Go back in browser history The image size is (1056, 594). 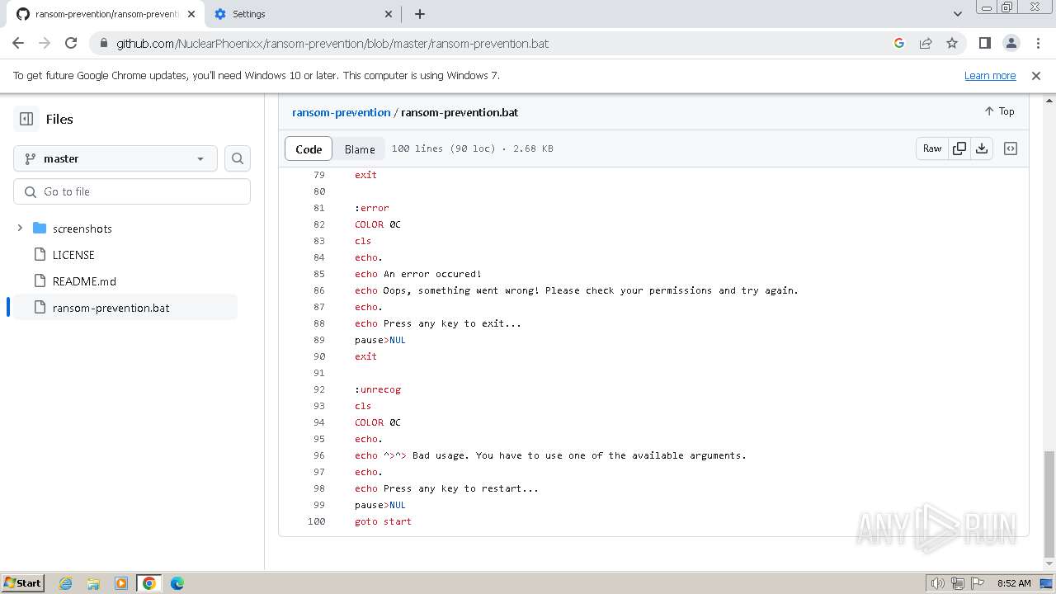click(x=18, y=43)
